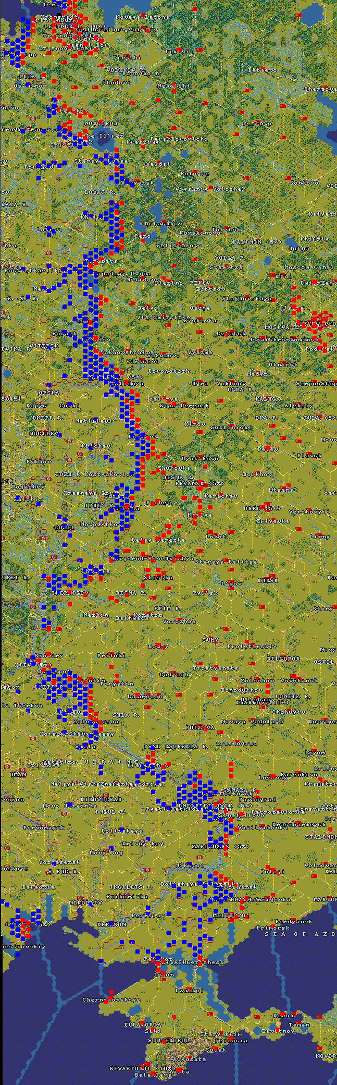Select the Bolkhov town label
Screen dimensions: 337x1085
257,474
